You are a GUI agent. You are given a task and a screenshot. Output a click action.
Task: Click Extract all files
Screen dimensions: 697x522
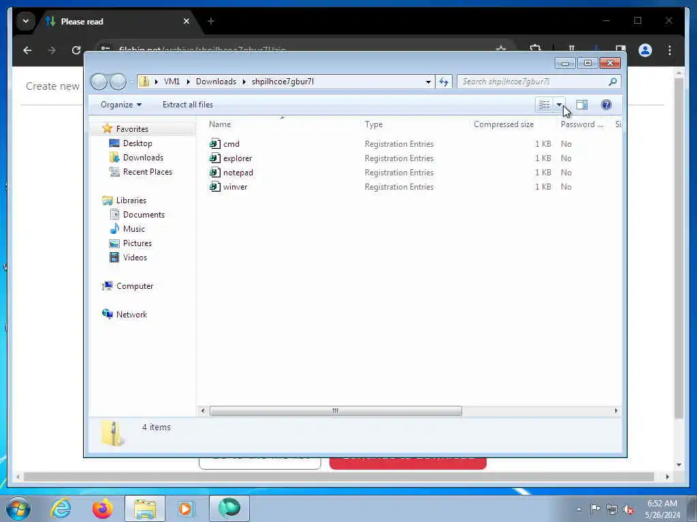point(188,105)
